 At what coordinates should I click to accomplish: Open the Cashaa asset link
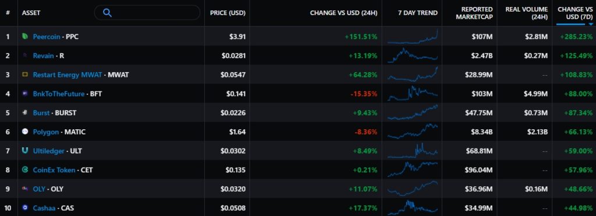tap(44, 208)
